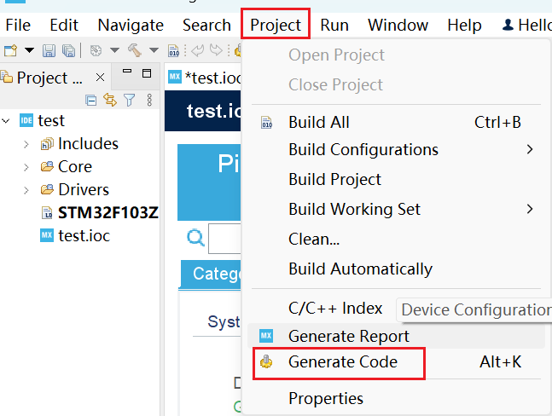The width and height of the screenshot is (552, 416).
Task: Select the Categories tab
Action: pyautogui.click(x=211, y=274)
